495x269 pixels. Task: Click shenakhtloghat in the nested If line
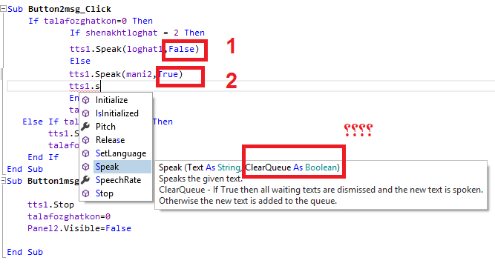[x=122, y=33]
